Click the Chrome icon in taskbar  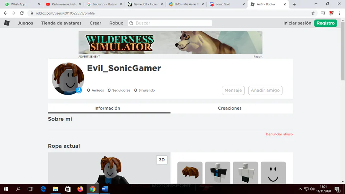(x=93, y=189)
